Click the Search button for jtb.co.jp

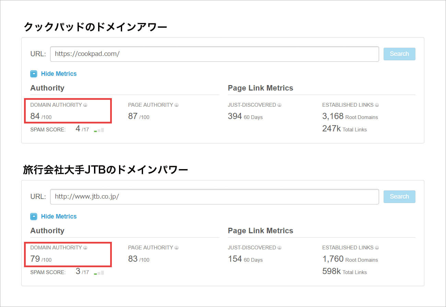[x=399, y=197]
